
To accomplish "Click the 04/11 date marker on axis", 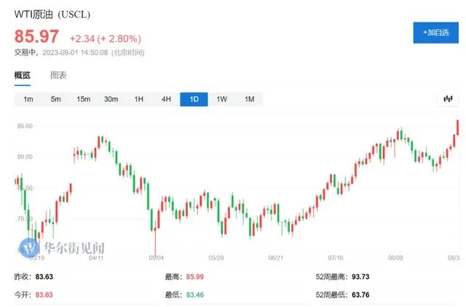I will [96, 258].
